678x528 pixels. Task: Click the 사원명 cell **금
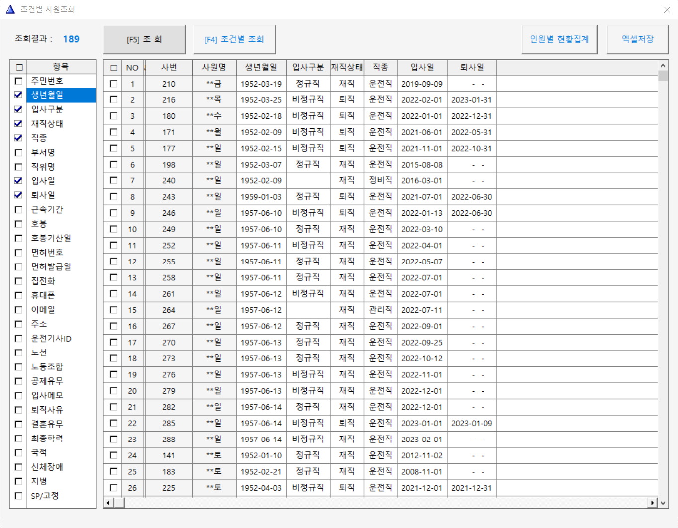pyautogui.click(x=214, y=84)
